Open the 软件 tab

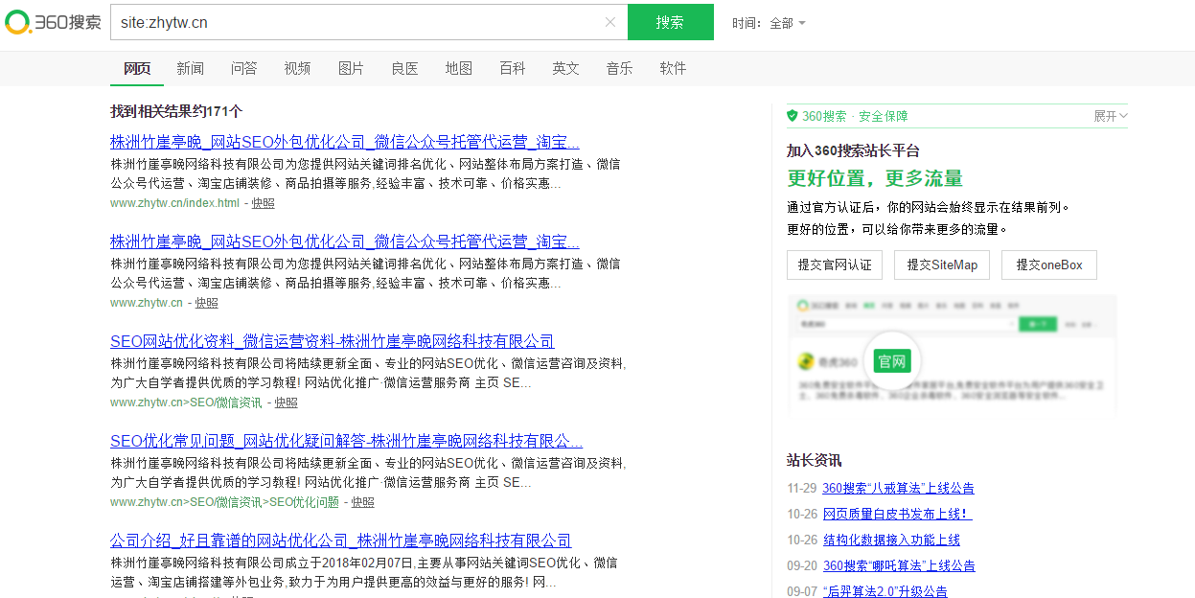point(674,68)
